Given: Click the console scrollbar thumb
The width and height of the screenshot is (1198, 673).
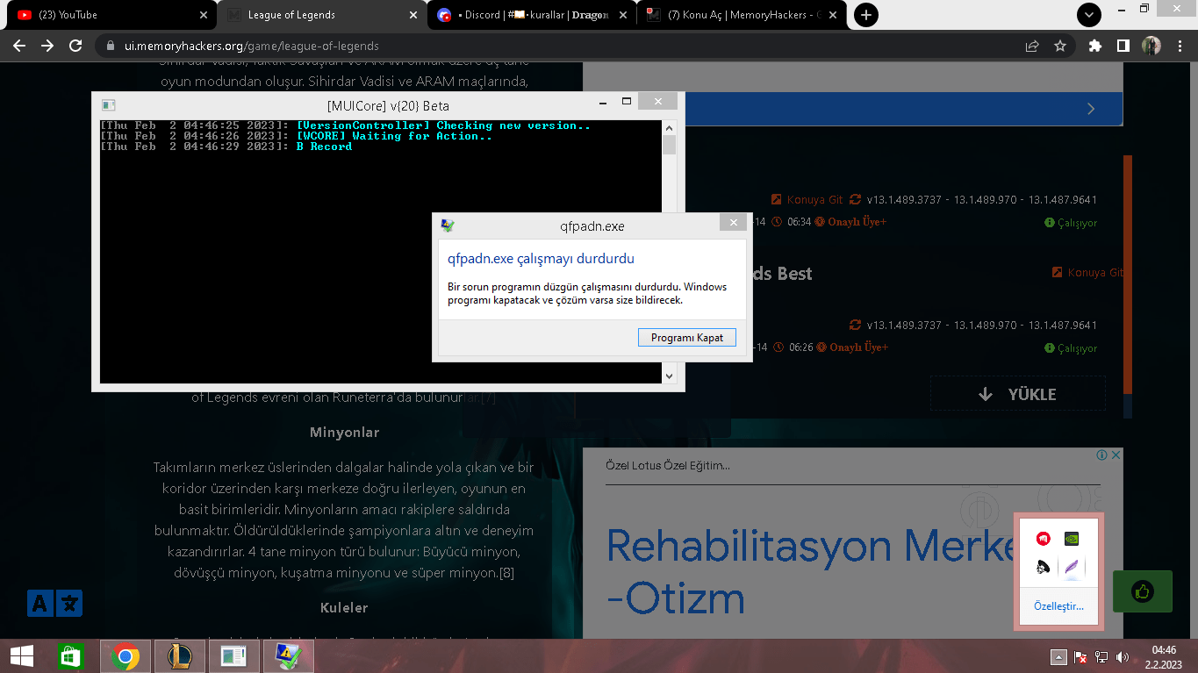Looking at the screenshot, I should click(669, 145).
